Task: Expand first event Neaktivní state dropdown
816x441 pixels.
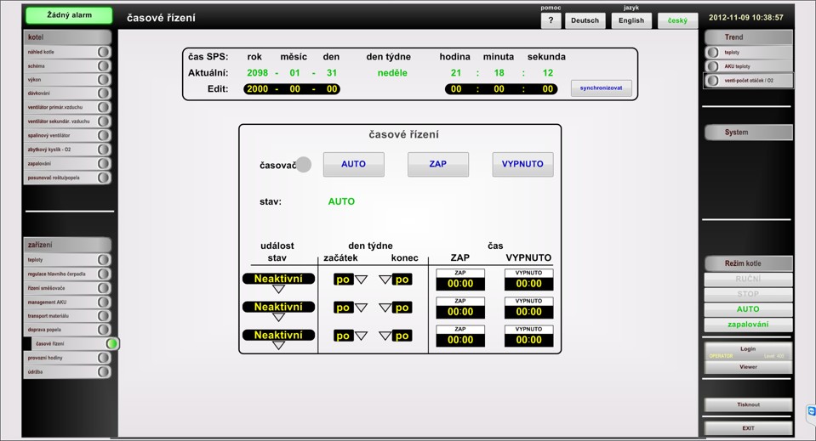Action: click(x=278, y=289)
